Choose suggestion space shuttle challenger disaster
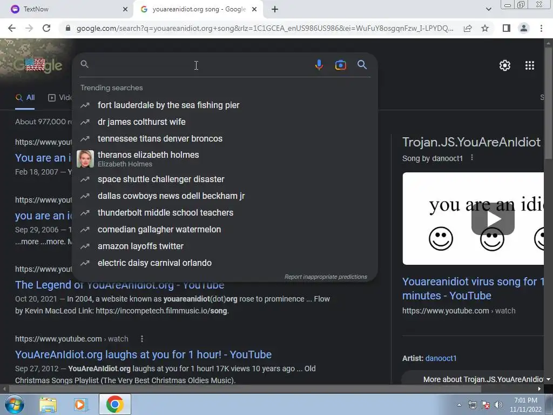 point(224,179)
